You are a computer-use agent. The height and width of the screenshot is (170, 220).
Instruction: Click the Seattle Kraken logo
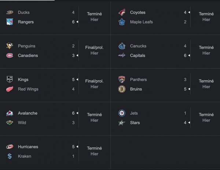10,156
